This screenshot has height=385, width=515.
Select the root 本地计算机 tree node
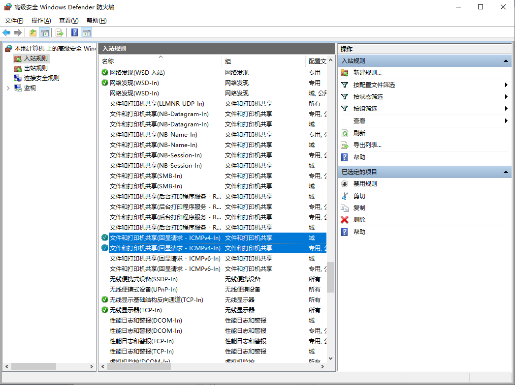[x=55, y=49]
